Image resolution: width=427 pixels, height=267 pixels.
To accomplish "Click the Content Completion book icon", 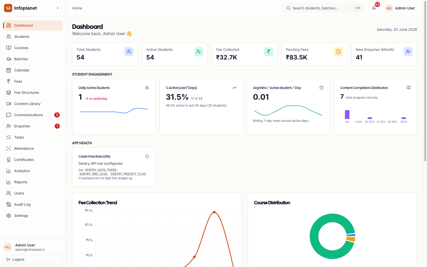I will click(409, 88).
